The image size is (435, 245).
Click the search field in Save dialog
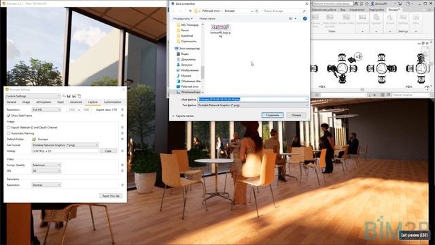tap(284, 11)
